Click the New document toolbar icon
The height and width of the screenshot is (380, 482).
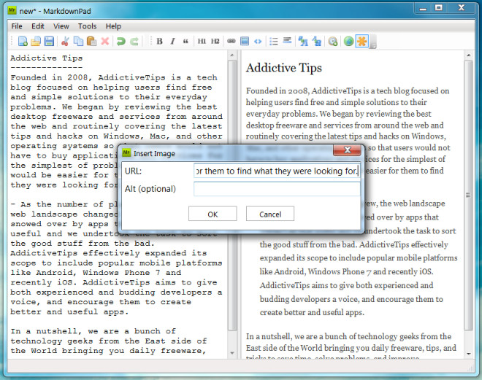coord(23,41)
